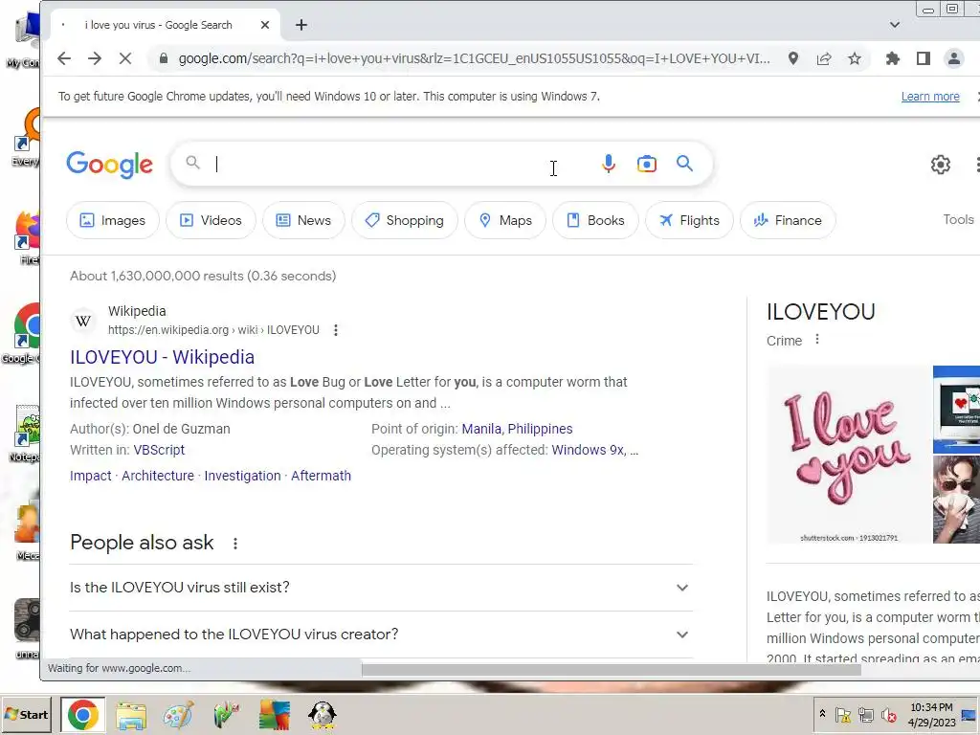Open site info lock icon
980x735 pixels.
[x=164, y=58]
